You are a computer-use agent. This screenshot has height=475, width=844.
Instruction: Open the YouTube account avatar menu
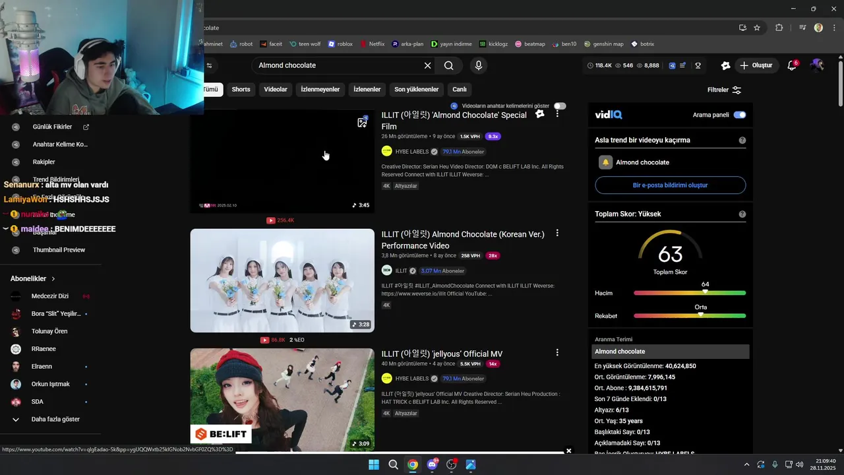pyautogui.click(x=817, y=65)
